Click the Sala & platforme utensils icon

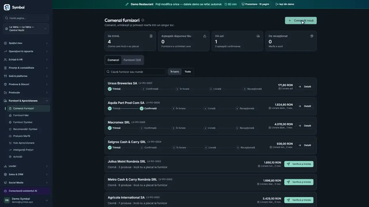click(x=5, y=76)
